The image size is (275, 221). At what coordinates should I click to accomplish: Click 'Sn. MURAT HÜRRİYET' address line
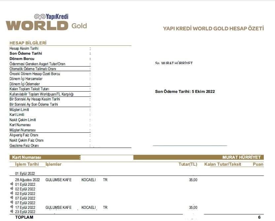[x=174, y=63]
